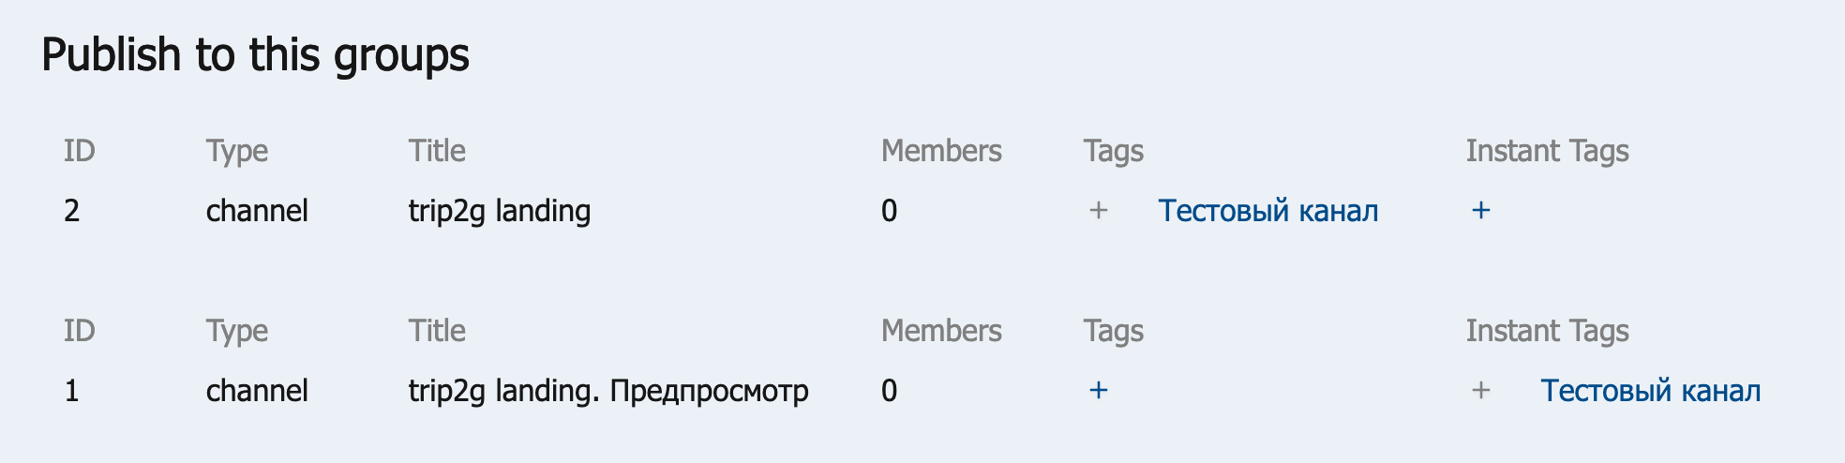
Task: Open the Тестовый канал instant tag of channel 1
Action: pos(1650,391)
